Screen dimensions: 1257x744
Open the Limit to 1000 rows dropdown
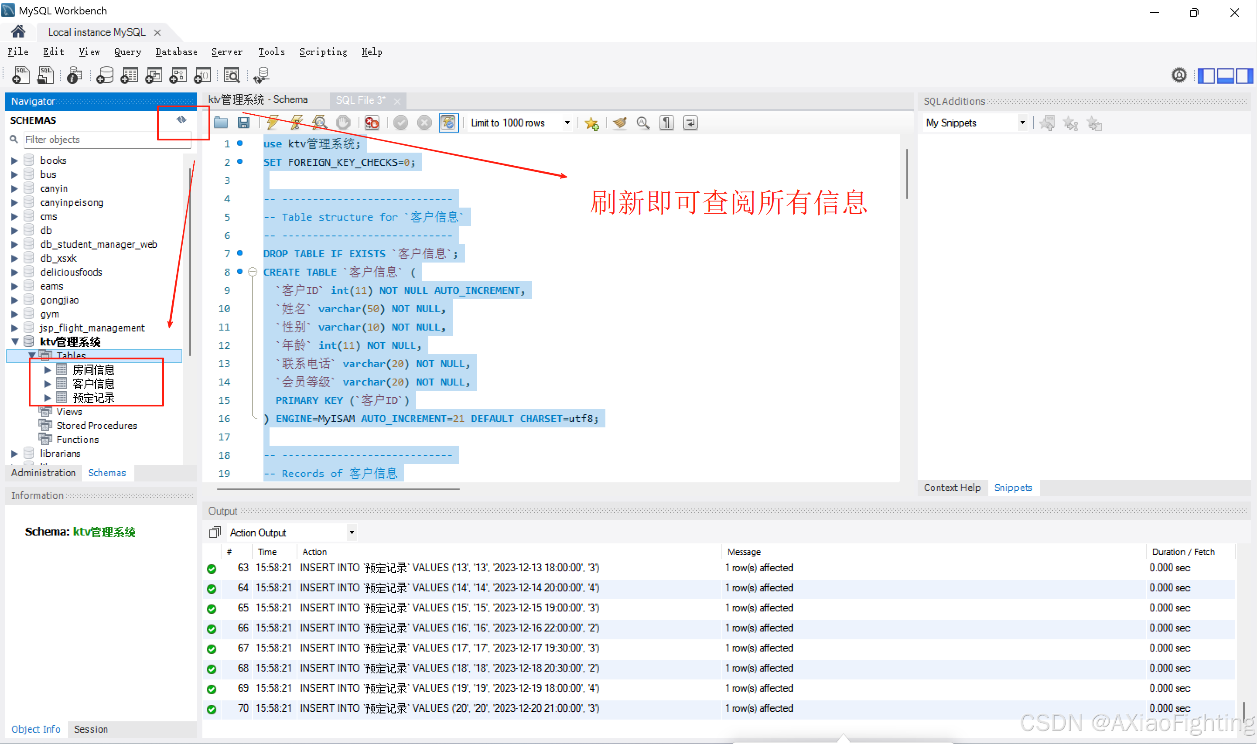567,123
